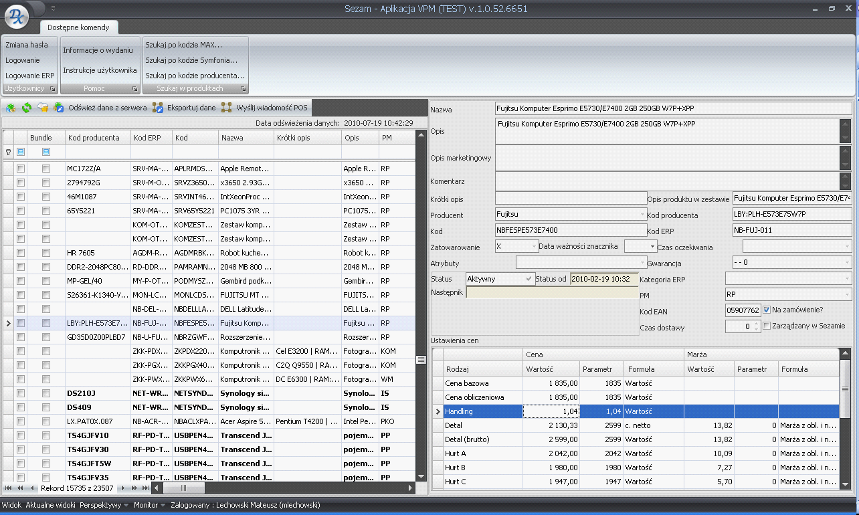Image resolution: width=859 pixels, height=515 pixels.
Task: Tick the Bundle checkbox for row HR 7605
Action: pyautogui.click(x=46, y=253)
